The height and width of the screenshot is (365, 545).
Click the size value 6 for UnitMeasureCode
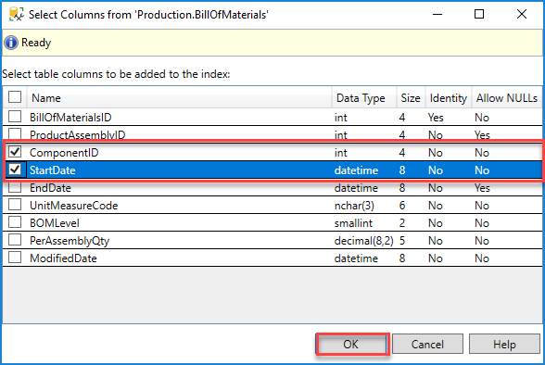click(x=402, y=206)
